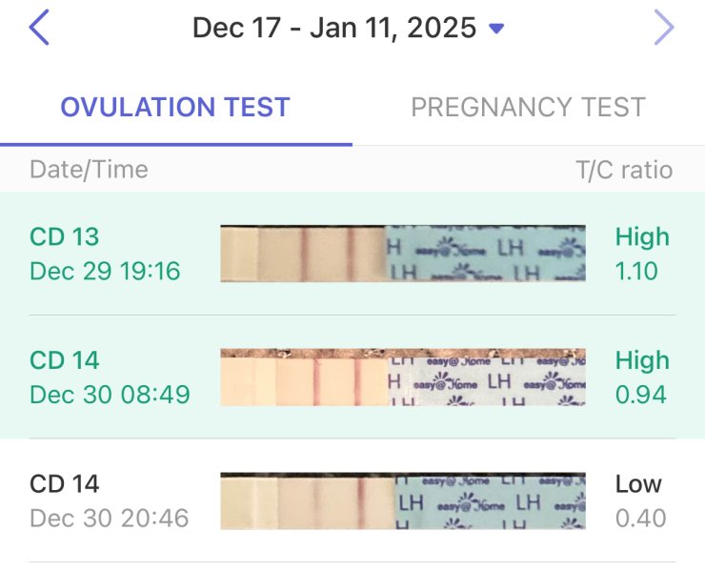Open test strip photo from Dec 30 08:49
Viewport: 705px width, 572px height.
click(x=402, y=378)
